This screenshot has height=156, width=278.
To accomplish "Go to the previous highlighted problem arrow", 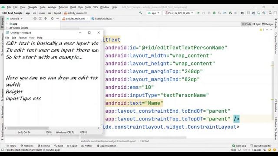I will (267, 29).
